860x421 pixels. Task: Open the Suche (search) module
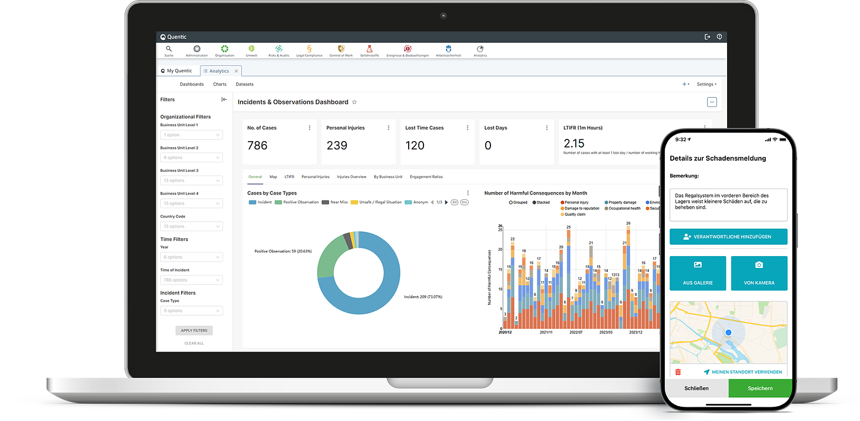pyautogui.click(x=168, y=50)
